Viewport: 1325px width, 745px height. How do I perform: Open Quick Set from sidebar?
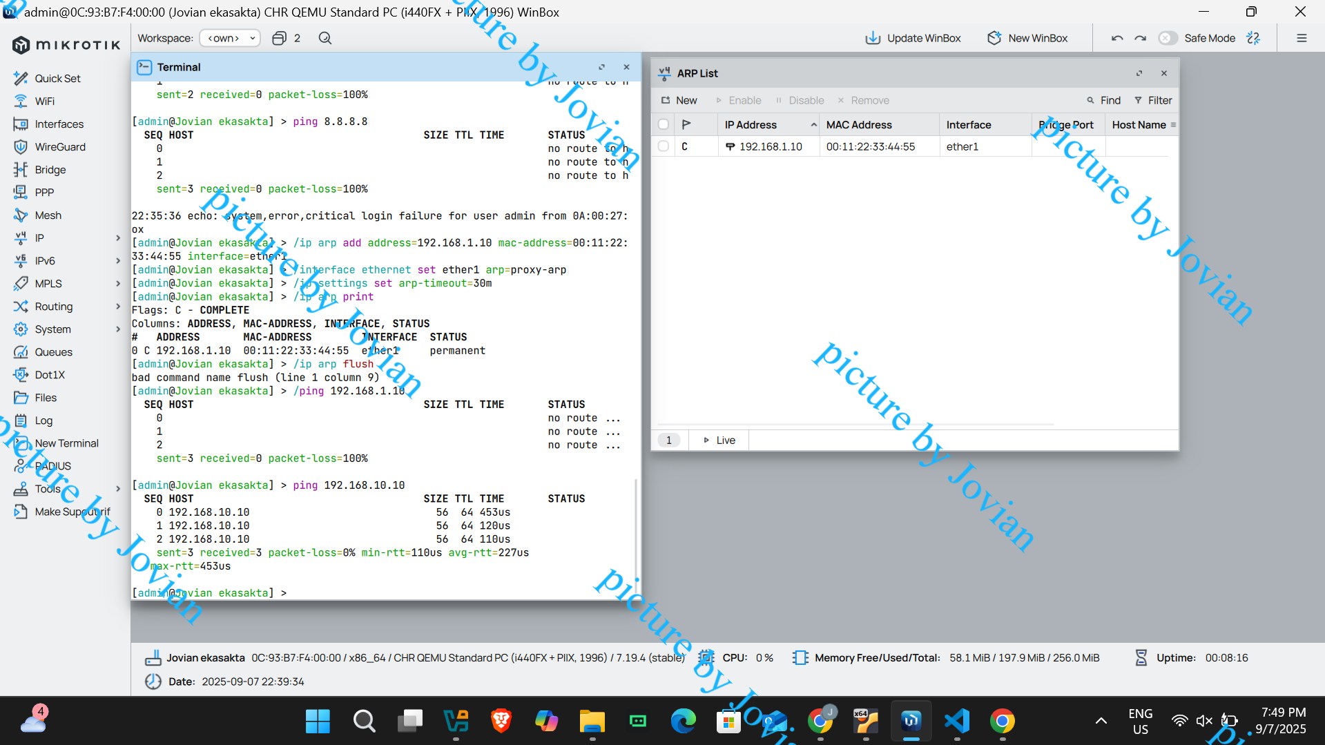point(57,79)
